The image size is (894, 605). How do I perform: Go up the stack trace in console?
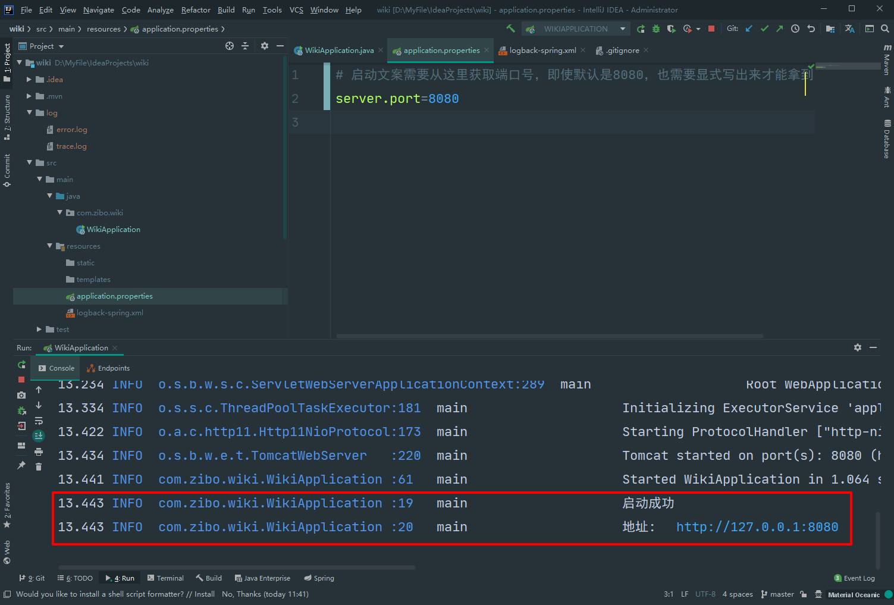coord(39,390)
